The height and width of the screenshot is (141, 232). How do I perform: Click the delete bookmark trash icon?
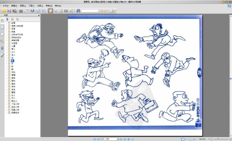coord(7,19)
